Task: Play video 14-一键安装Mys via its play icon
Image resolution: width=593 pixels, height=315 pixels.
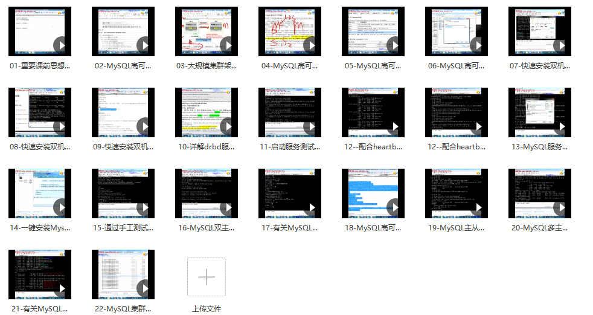Action: coord(61,208)
